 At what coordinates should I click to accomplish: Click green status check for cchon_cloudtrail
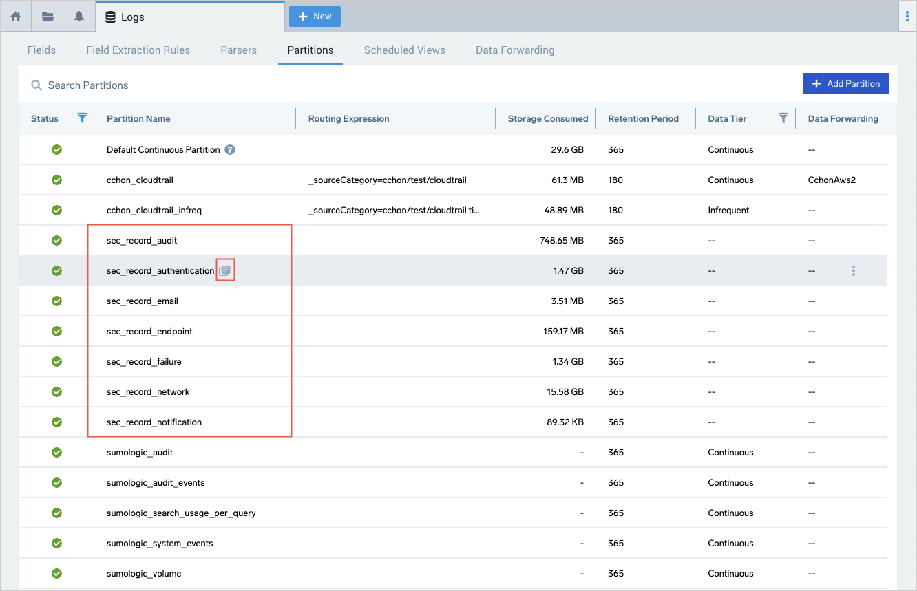[57, 180]
